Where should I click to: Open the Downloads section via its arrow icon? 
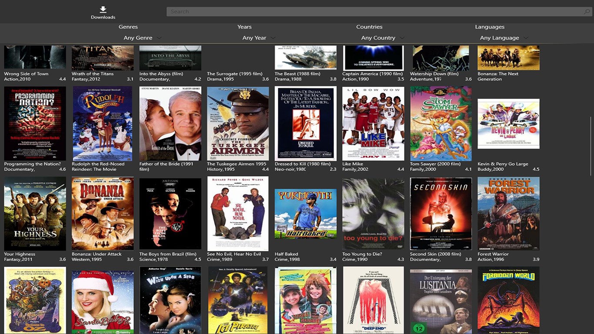tap(103, 10)
